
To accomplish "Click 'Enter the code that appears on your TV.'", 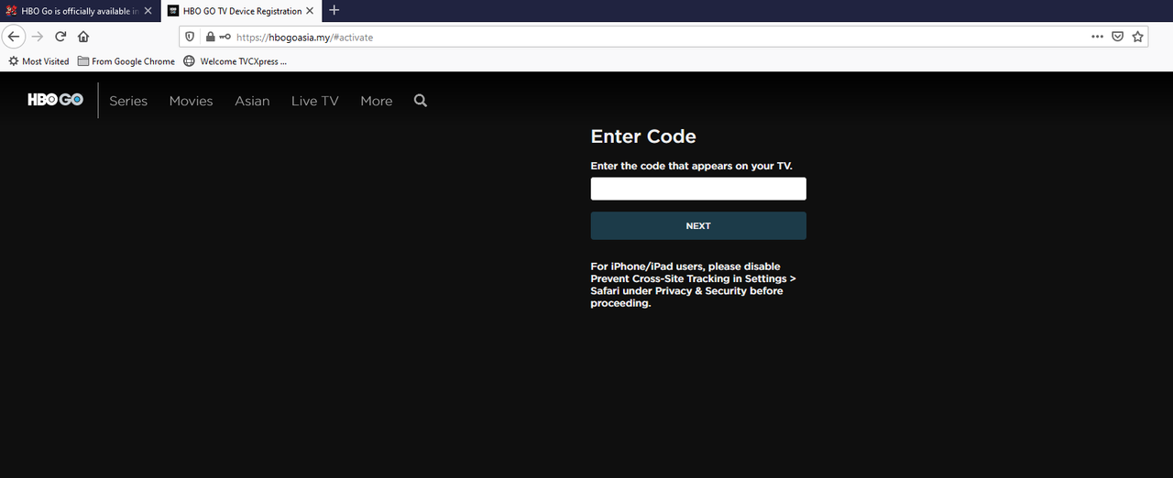I will click(x=691, y=166).
